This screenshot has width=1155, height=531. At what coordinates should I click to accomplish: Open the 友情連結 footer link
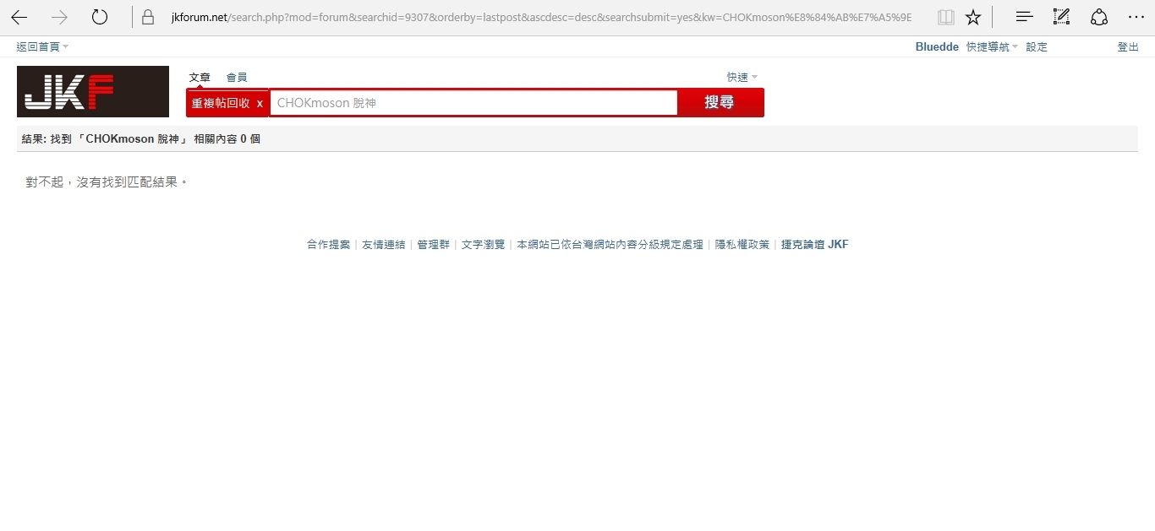click(x=384, y=244)
